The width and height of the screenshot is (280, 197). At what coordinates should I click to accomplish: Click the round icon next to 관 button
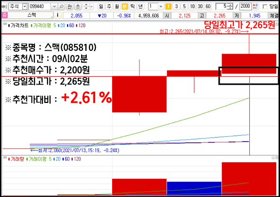tap(78, 7)
